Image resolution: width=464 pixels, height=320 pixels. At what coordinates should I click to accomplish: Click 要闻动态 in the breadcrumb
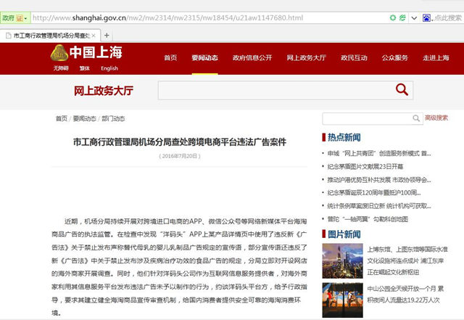(84, 118)
